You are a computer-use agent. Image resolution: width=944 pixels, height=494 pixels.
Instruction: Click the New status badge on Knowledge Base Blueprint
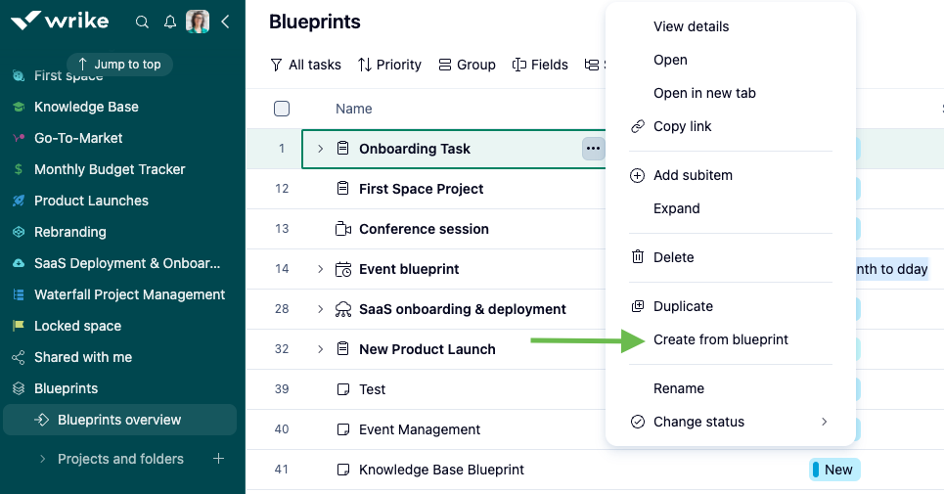click(834, 470)
